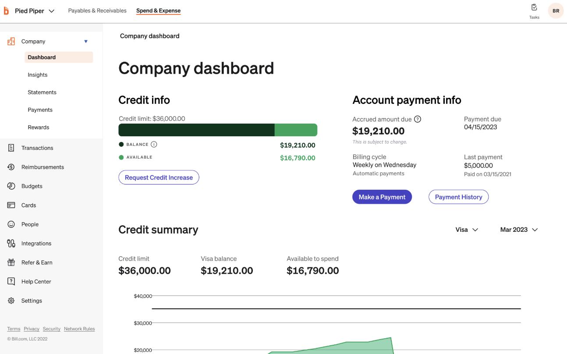Click the Reimbursements icon in sidebar
The width and height of the screenshot is (567, 354).
[11, 167]
